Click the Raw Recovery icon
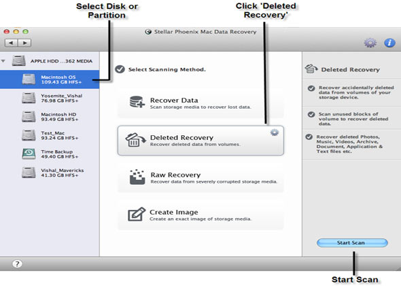 tap(137, 177)
